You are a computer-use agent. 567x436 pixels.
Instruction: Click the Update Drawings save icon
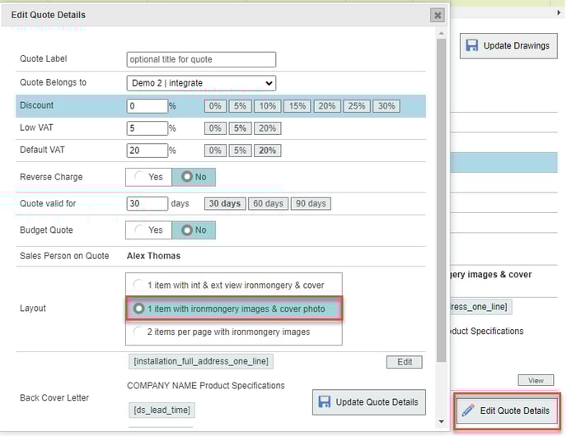coord(472,45)
